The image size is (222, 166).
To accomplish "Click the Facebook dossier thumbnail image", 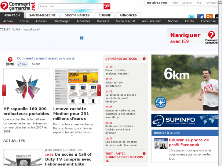I will coord(161,144).
